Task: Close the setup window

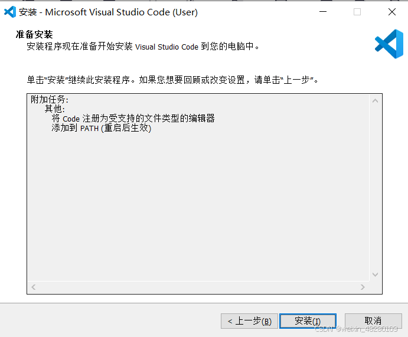Action: coord(392,12)
